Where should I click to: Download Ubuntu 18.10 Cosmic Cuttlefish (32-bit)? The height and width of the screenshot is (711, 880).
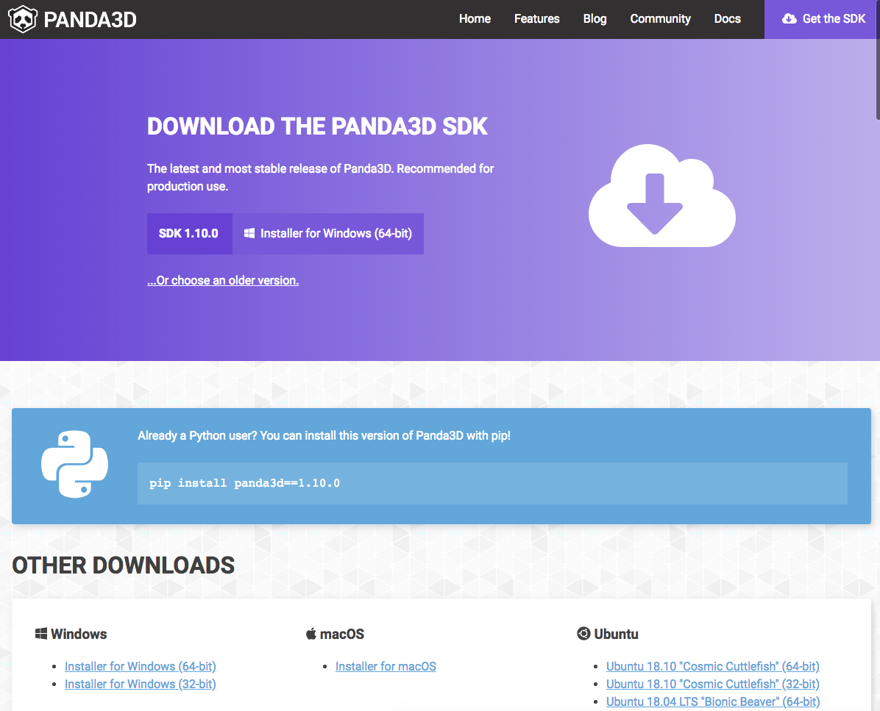(713, 684)
